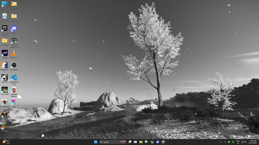
Task: Open Snipping Tool from the taskbar
Action: pyautogui.click(x=146, y=142)
